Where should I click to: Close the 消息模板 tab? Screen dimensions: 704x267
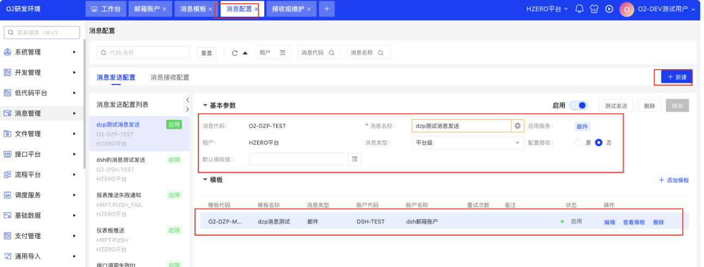click(210, 9)
